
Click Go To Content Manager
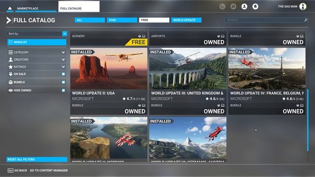49,171
